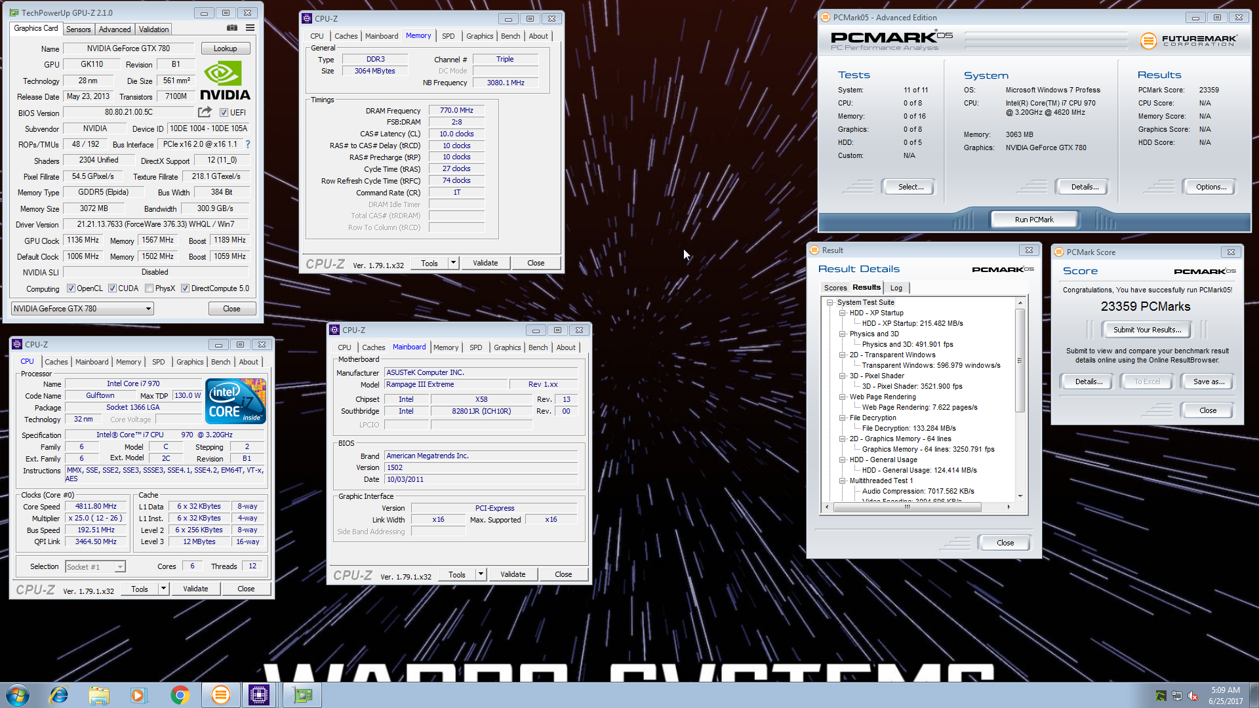Click the Lookup button in GPU-Z
This screenshot has height=708, width=1259.
click(225, 49)
